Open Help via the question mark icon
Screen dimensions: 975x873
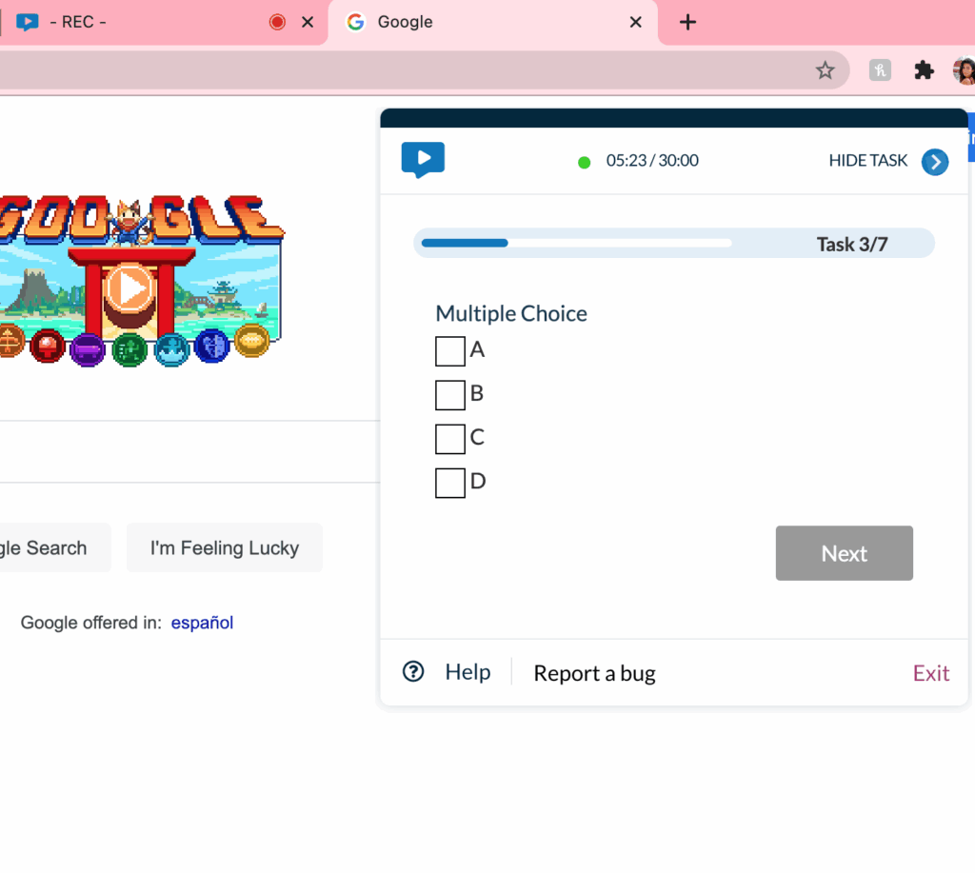[x=413, y=671]
